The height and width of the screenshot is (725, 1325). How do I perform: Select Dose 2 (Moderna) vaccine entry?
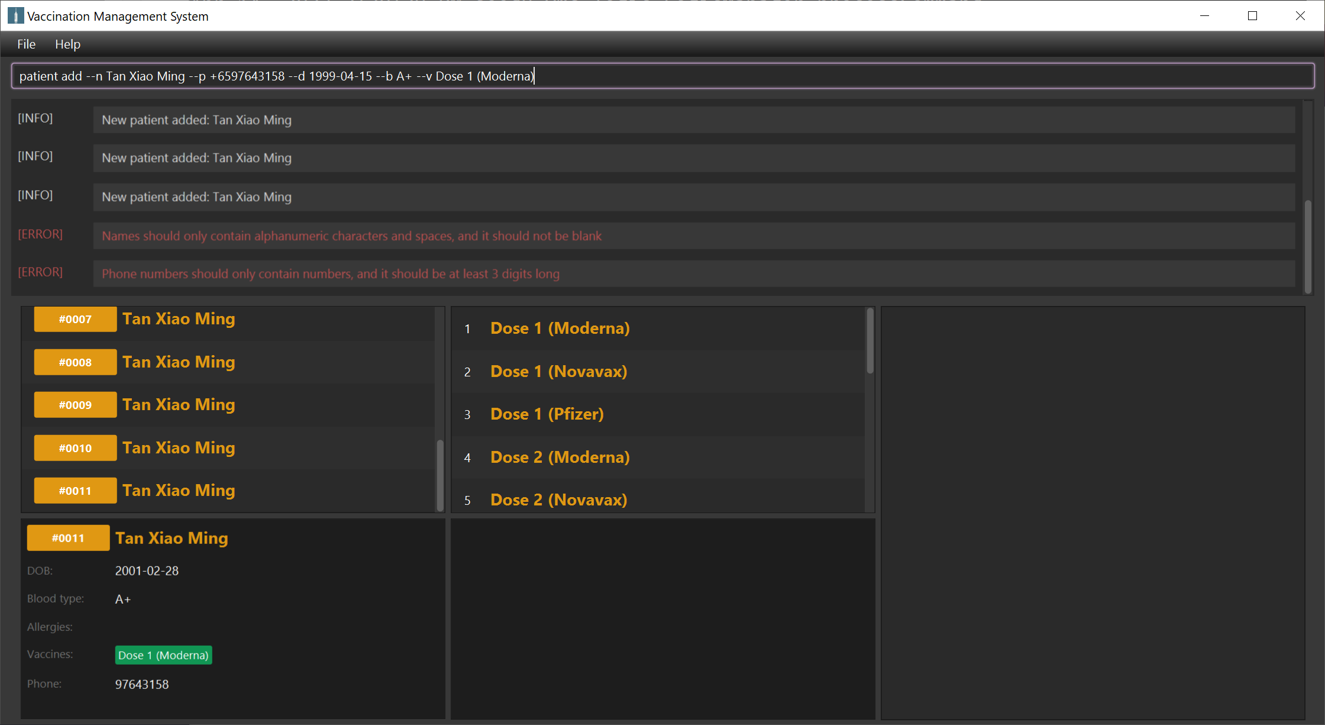[x=560, y=457]
